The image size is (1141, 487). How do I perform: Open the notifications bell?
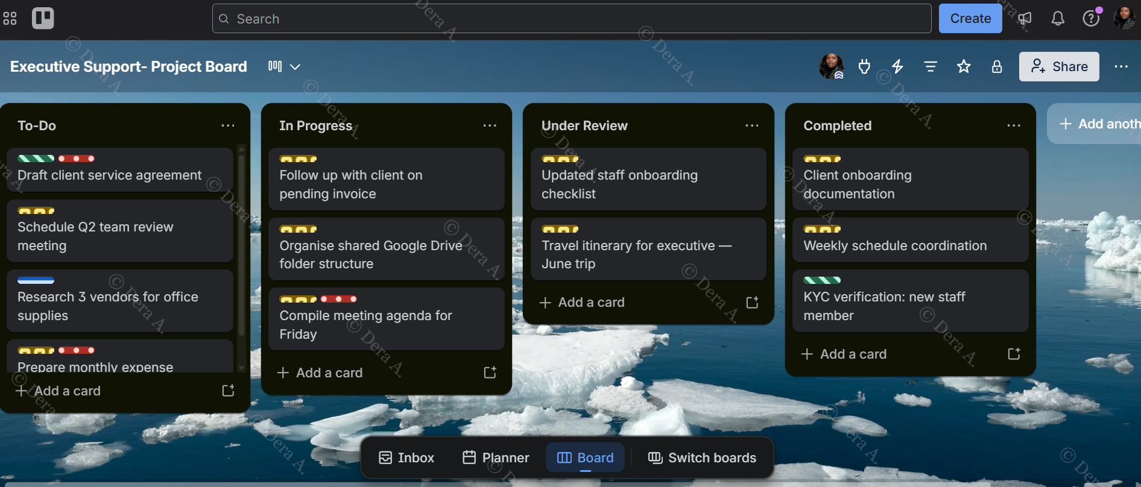tap(1058, 19)
